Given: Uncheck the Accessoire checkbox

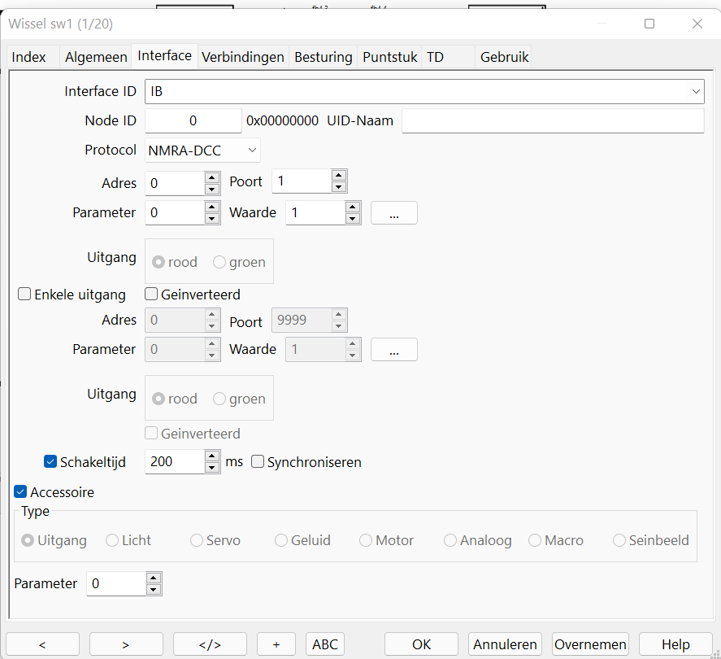Looking at the screenshot, I should (x=21, y=492).
